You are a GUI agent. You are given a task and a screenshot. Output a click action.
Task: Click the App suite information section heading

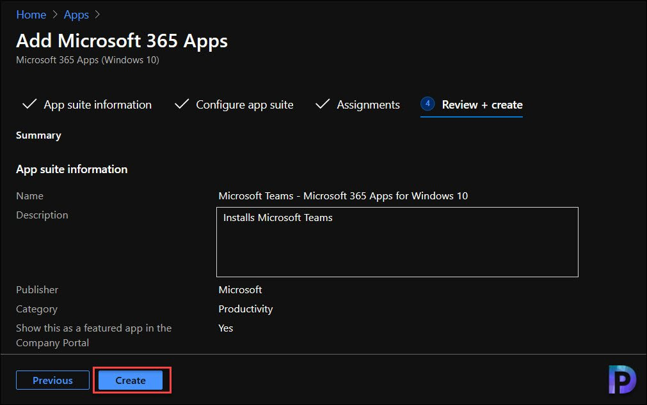point(72,169)
